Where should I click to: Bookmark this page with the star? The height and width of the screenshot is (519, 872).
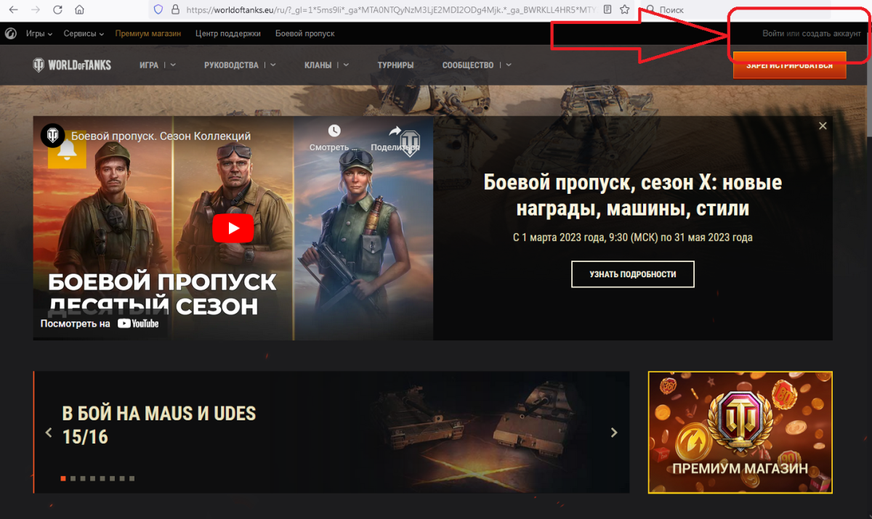tap(624, 9)
